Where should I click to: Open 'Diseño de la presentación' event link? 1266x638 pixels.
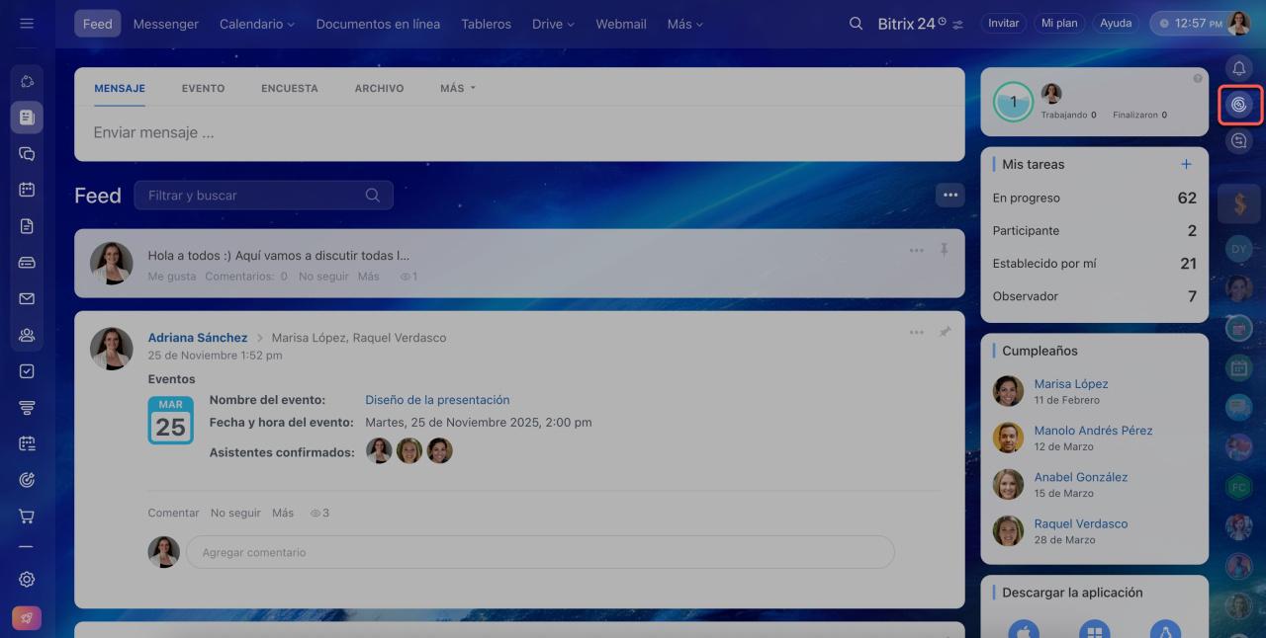(x=437, y=400)
